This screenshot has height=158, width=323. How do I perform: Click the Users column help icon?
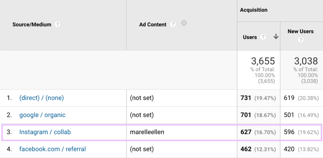[x=263, y=37]
